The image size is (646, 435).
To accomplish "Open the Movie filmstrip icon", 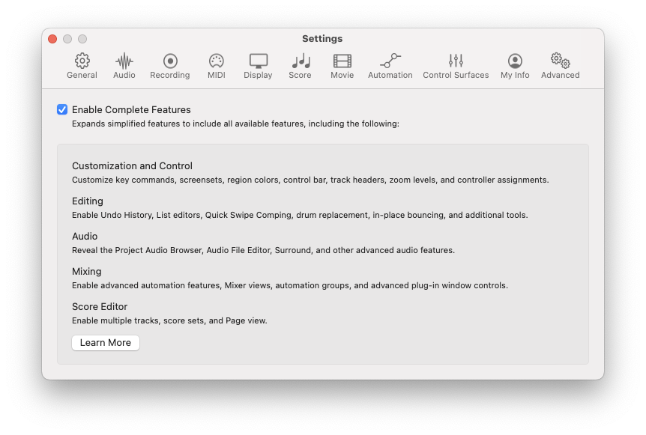I will coord(342,61).
